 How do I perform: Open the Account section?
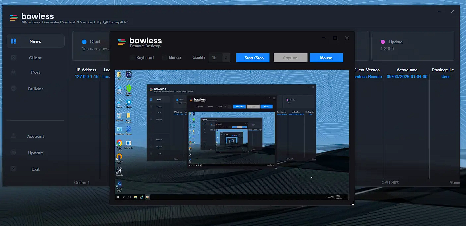(35, 136)
